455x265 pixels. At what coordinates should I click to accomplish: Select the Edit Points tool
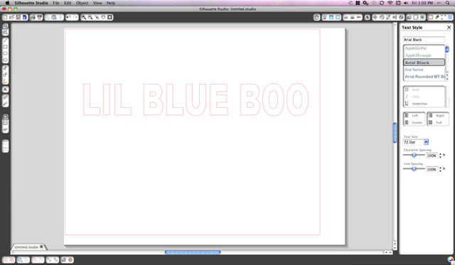click(x=5, y=33)
